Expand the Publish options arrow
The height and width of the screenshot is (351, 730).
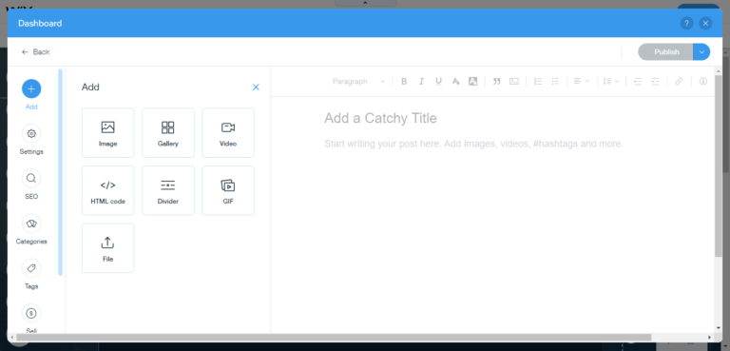[701, 51]
